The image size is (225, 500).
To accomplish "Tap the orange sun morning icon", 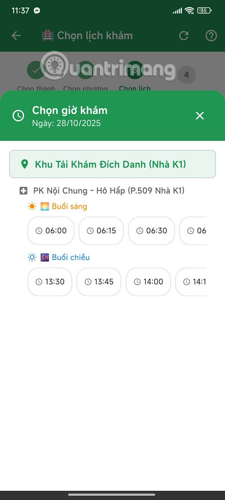I will click(x=32, y=206).
